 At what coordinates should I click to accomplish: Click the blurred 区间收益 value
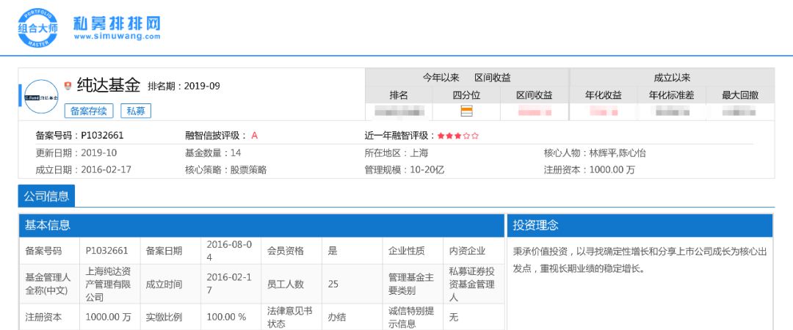tap(535, 111)
